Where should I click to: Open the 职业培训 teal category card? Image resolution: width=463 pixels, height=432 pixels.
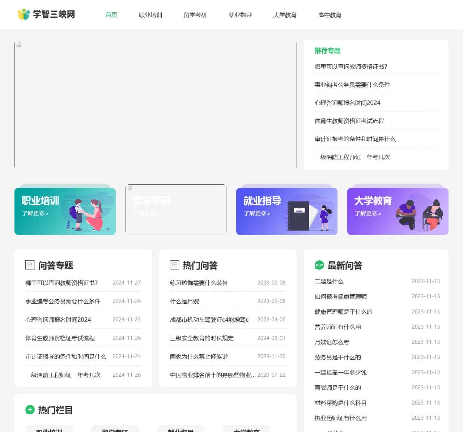click(65, 211)
